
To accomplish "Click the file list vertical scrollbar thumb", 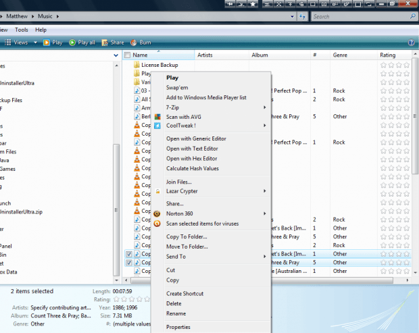I will (x=415, y=116).
